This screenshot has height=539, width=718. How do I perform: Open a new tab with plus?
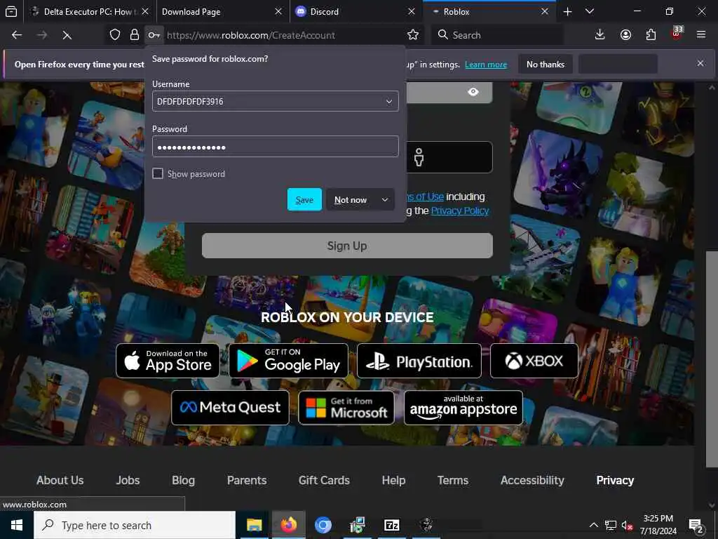point(567,11)
